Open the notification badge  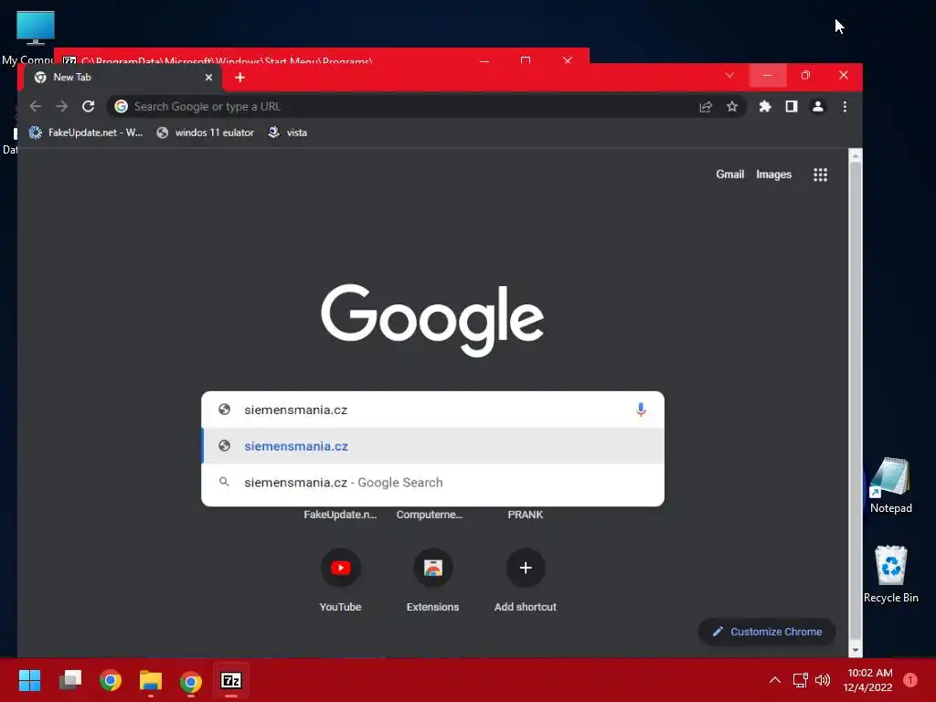coord(910,680)
